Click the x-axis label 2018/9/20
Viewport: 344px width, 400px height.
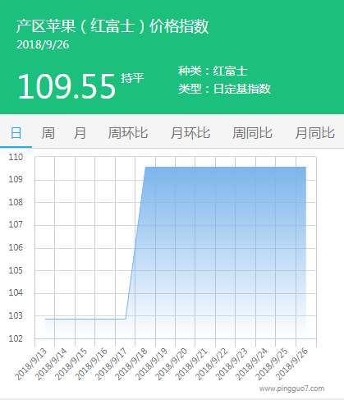coord(172,365)
